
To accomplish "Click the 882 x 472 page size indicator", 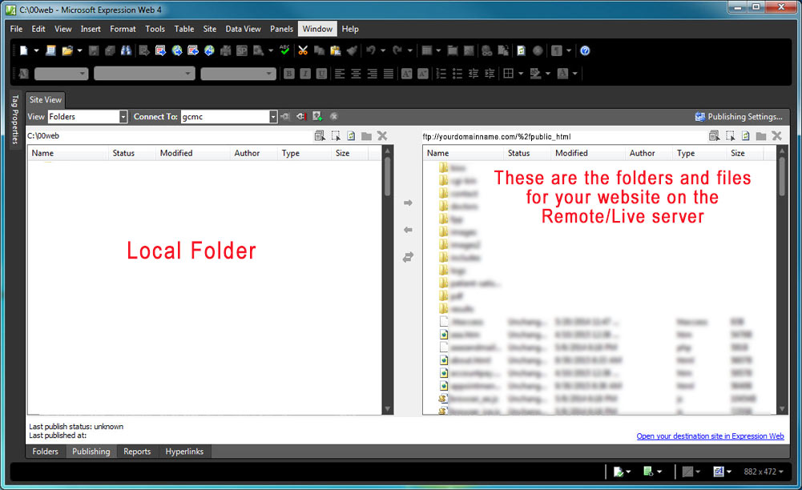I will tap(763, 472).
